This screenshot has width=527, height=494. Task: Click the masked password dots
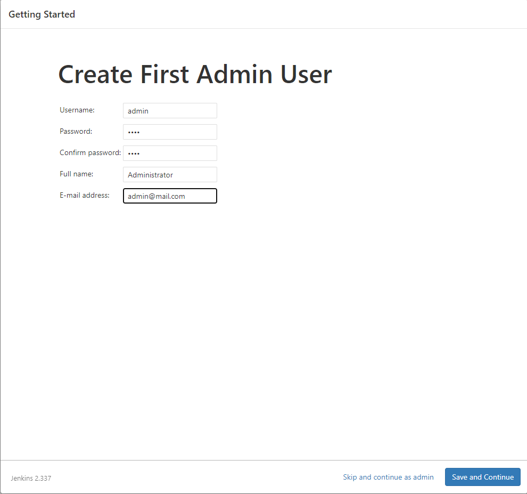(x=132, y=132)
